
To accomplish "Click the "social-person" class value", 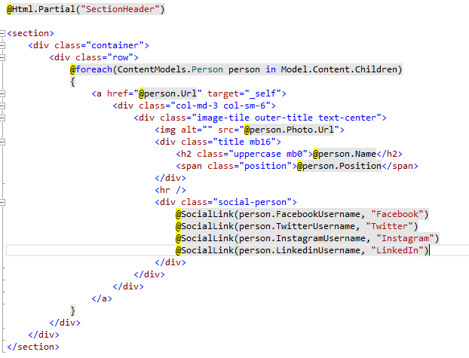I will [x=252, y=203].
